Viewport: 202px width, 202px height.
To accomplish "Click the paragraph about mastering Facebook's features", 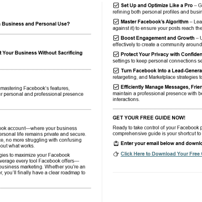I will pyautogui.click(x=42, y=91).
